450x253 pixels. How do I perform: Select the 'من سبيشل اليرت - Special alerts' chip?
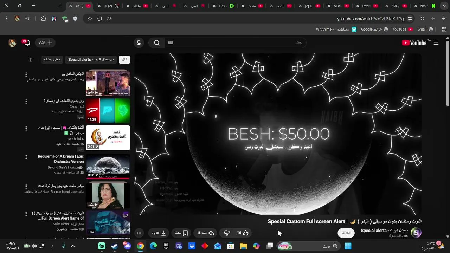(91, 60)
